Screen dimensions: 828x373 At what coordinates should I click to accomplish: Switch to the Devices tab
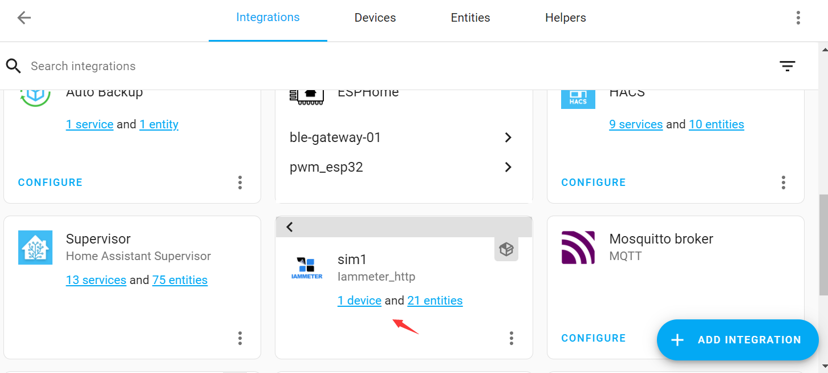[x=375, y=18]
